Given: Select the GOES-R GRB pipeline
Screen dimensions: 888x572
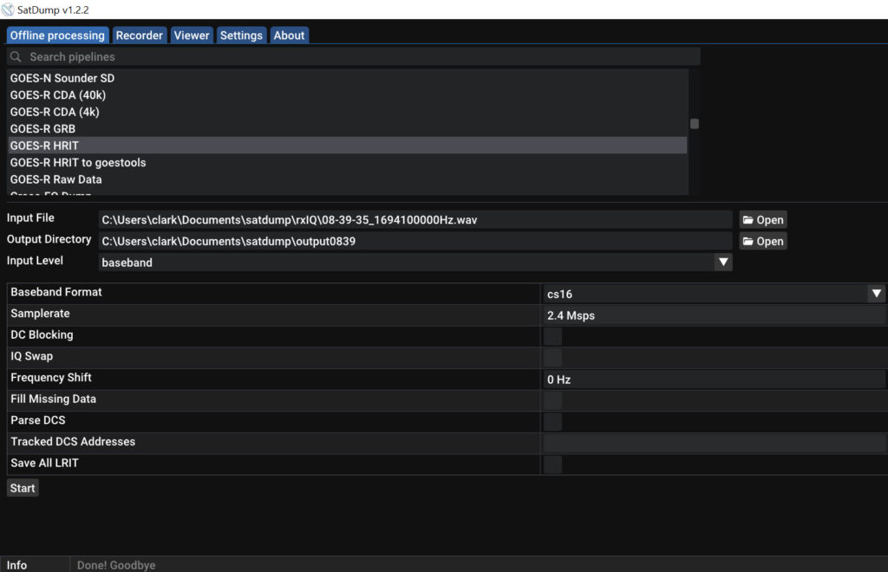Looking at the screenshot, I should tap(42, 128).
